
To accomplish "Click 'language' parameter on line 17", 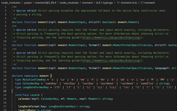I will 161,68.
